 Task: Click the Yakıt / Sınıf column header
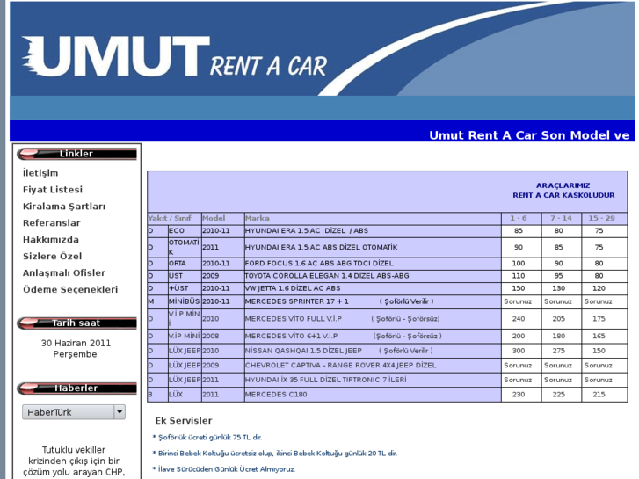174,218
